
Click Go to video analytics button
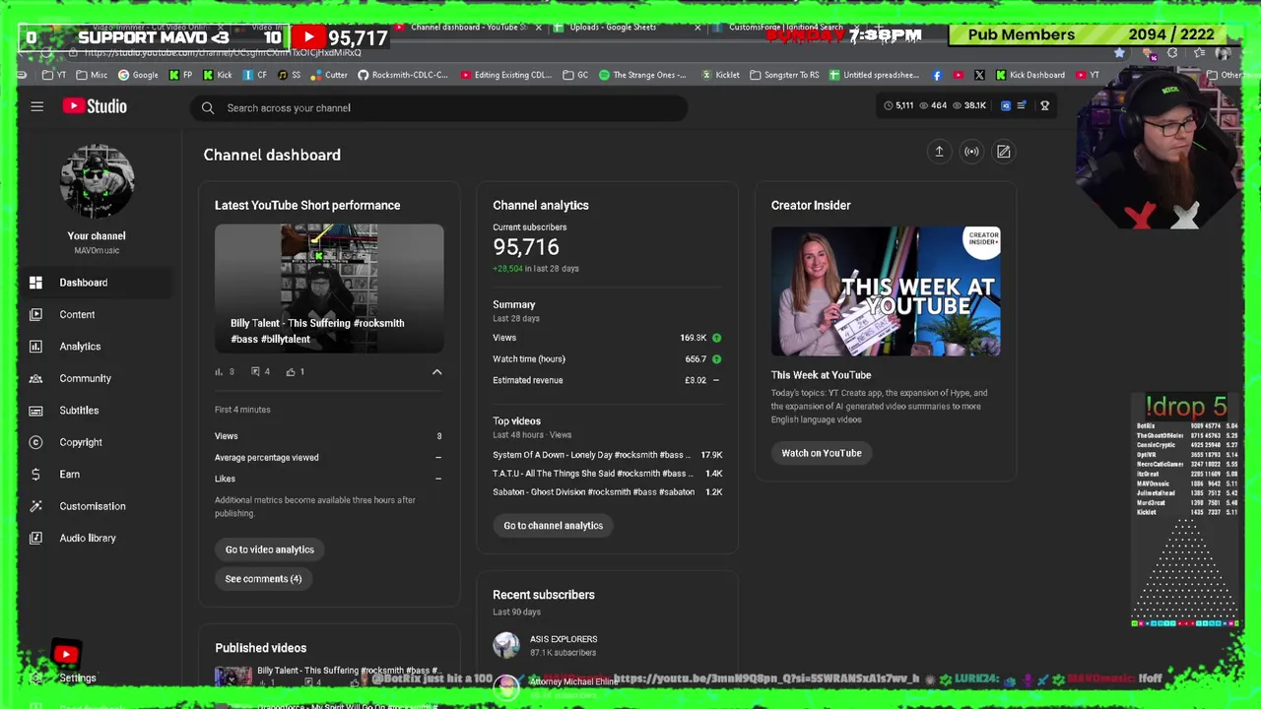[269, 549]
